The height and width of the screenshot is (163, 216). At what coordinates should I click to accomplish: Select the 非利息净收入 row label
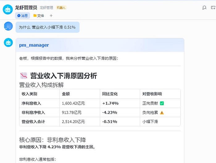[x=33, y=112]
